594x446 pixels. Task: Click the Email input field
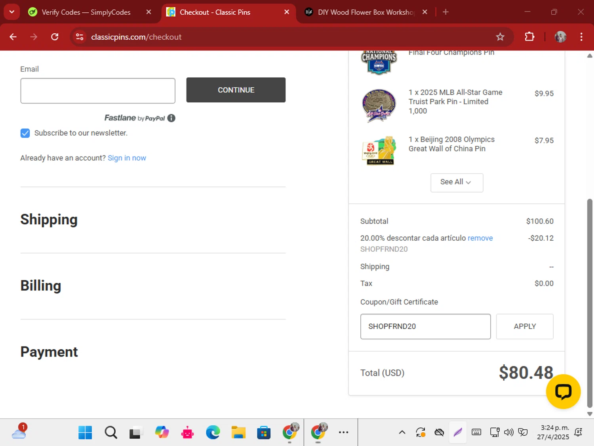[x=98, y=91]
